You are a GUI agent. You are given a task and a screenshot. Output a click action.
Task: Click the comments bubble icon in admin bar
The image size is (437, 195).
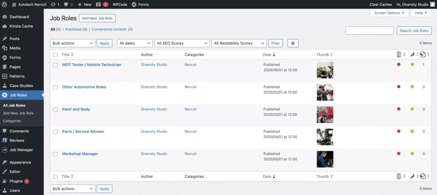66,4
